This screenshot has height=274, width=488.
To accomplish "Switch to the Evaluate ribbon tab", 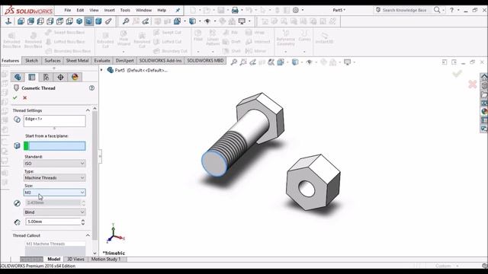I will point(102,61).
